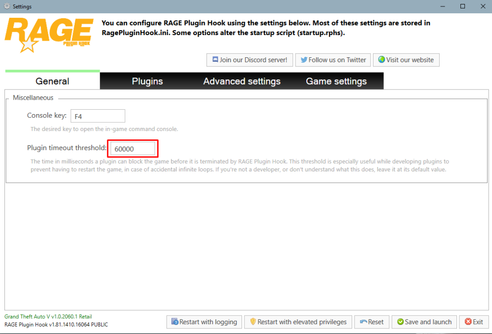Click the RAGE Plugin Hook v1.81 version text
The height and width of the screenshot is (334, 492).
(x=56, y=325)
